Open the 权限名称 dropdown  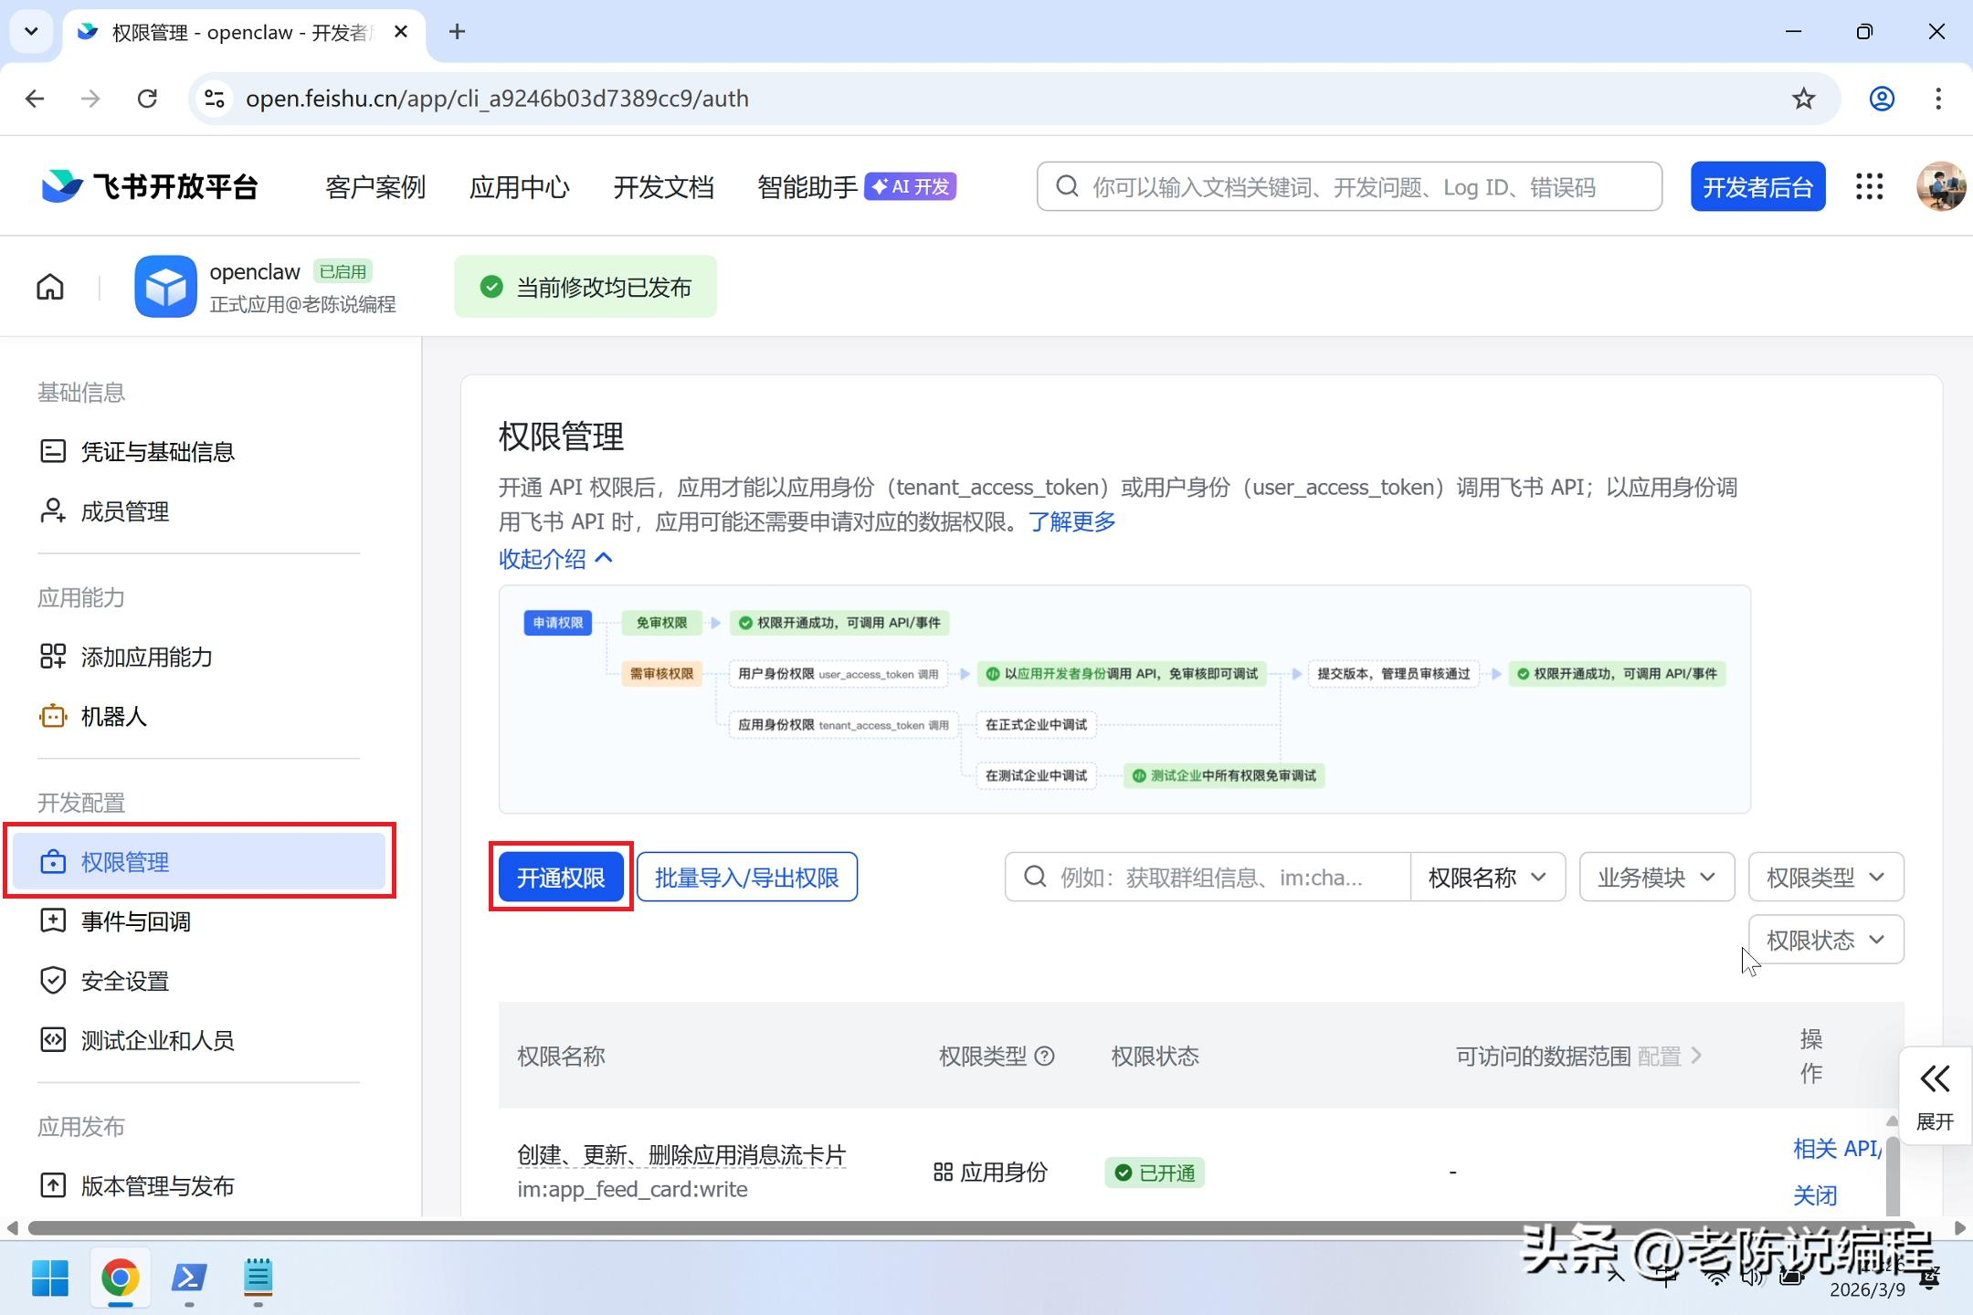click(1487, 878)
